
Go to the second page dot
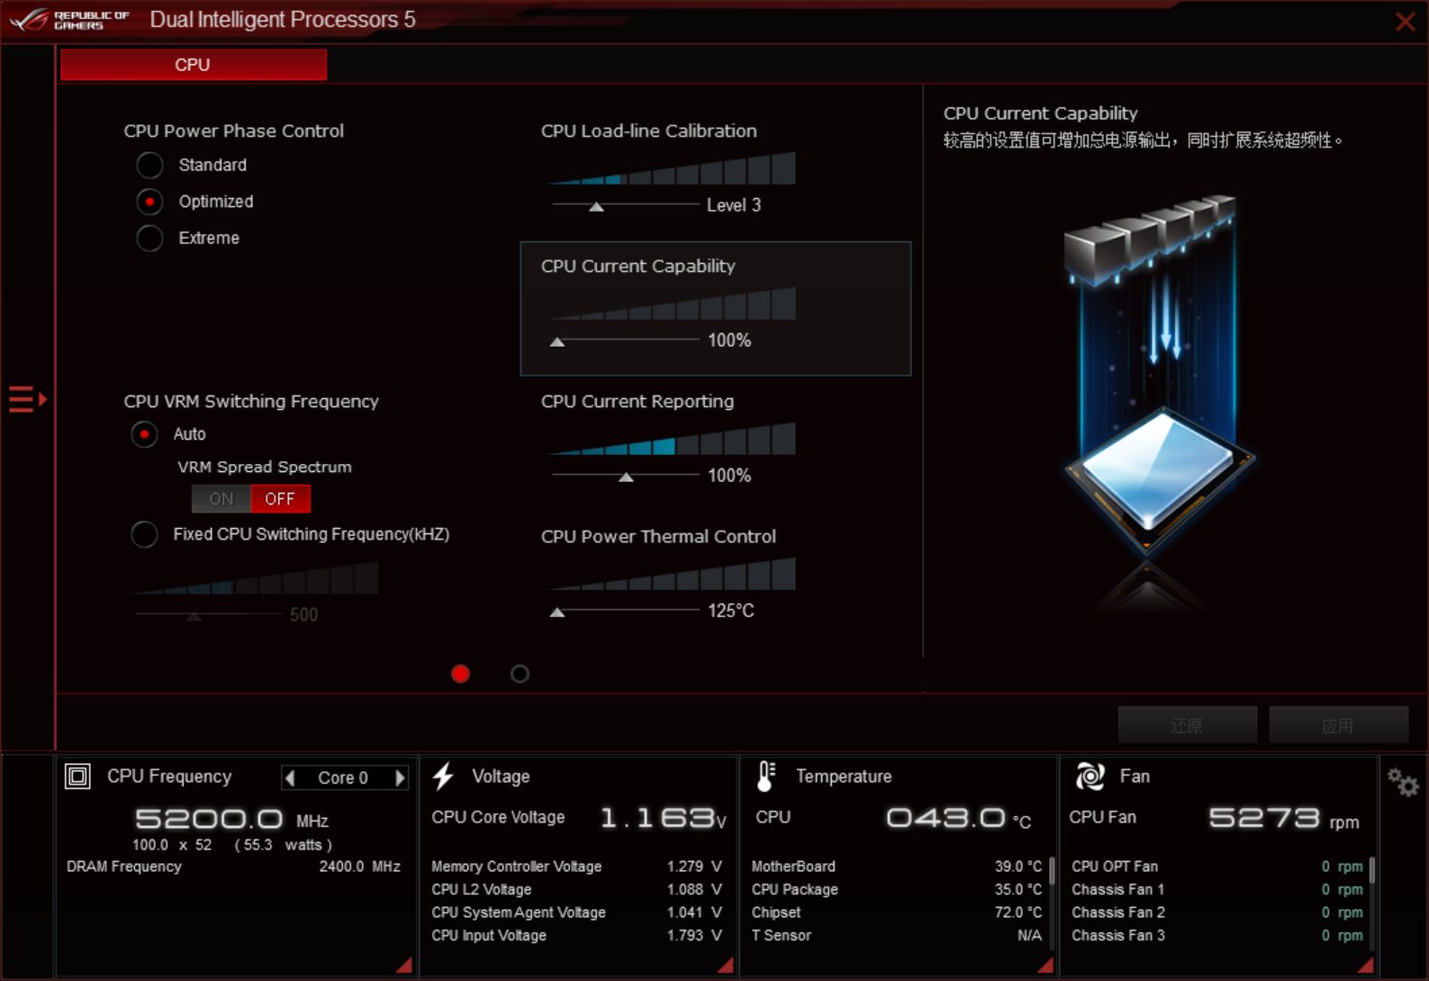pyautogui.click(x=520, y=674)
